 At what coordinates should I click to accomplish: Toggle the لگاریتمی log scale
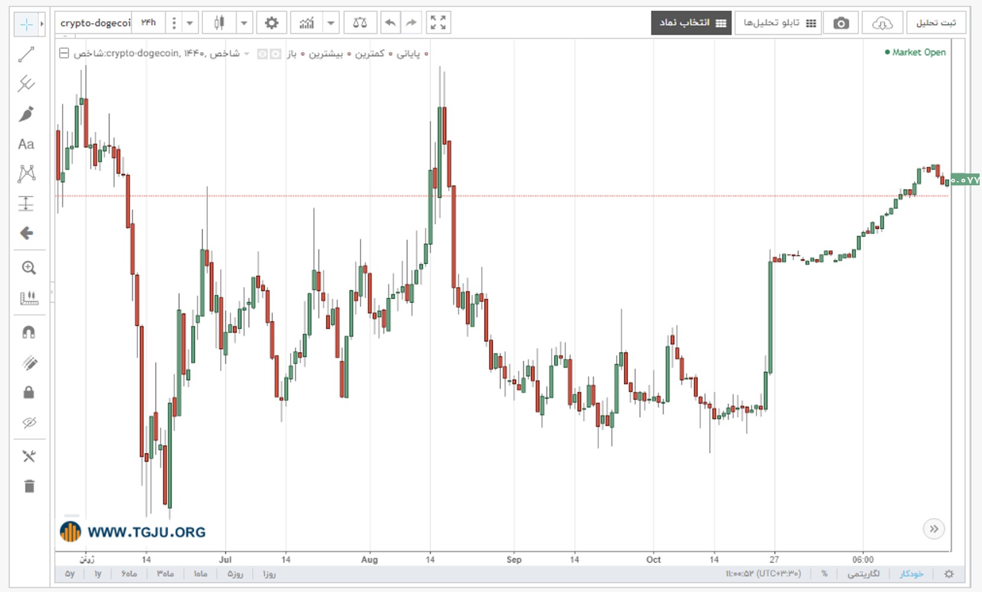click(863, 574)
